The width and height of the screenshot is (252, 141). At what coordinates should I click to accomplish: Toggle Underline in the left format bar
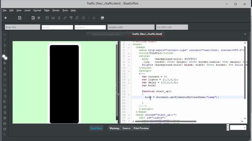(x=5, y=74)
